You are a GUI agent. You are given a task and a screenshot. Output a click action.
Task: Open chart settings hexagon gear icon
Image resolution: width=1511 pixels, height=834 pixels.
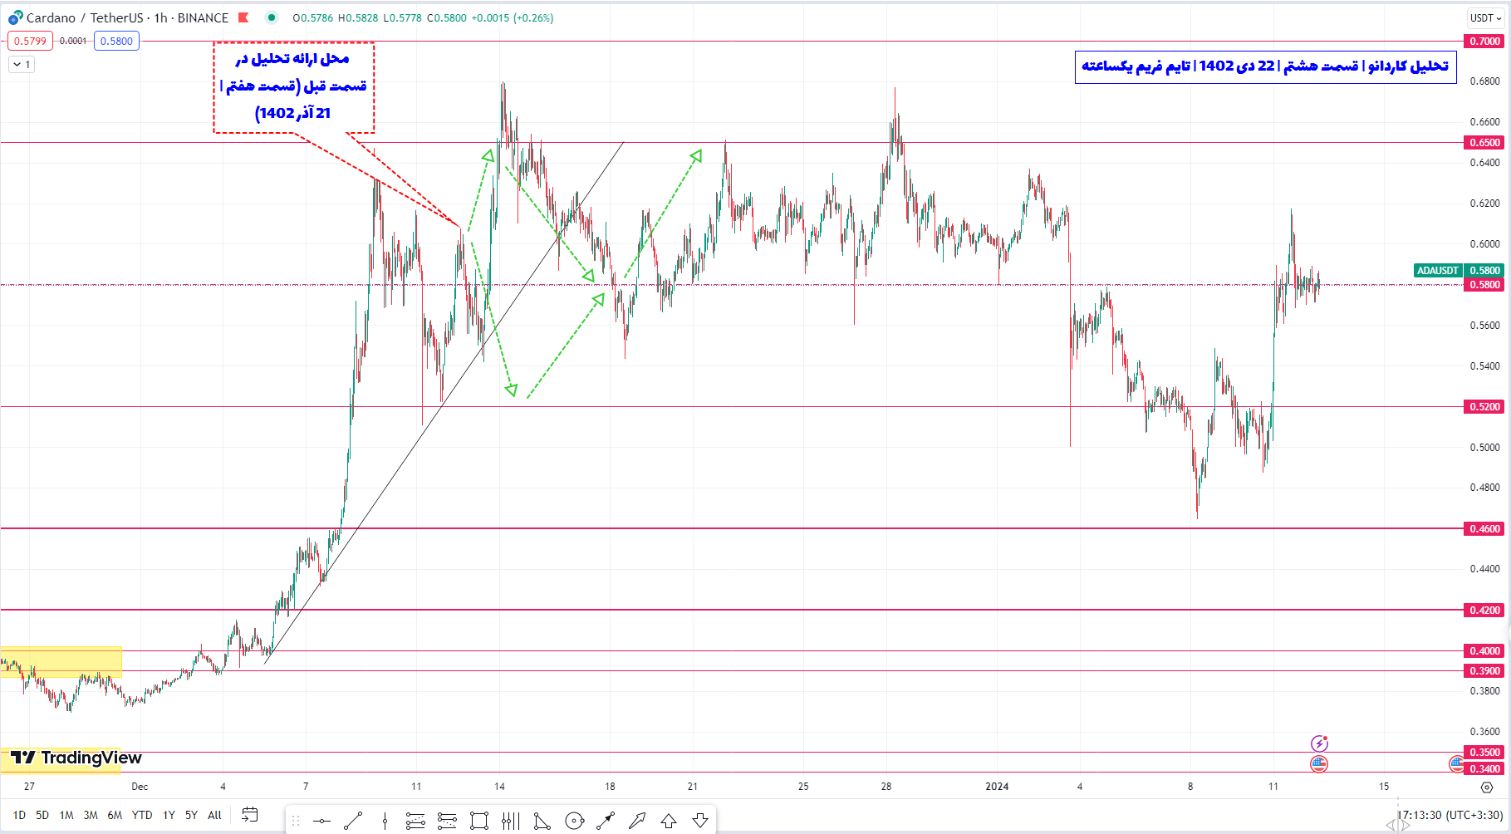(x=1487, y=787)
